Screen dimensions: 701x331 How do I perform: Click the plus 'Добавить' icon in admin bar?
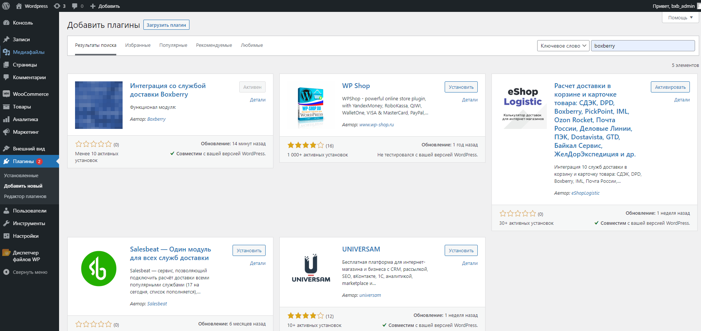pyautogui.click(x=93, y=6)
